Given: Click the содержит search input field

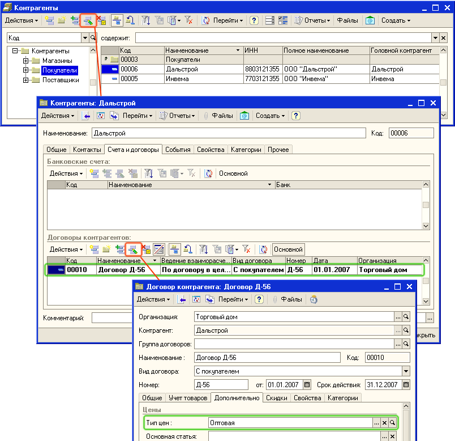Looking at the screenshot, I should 284,38.
